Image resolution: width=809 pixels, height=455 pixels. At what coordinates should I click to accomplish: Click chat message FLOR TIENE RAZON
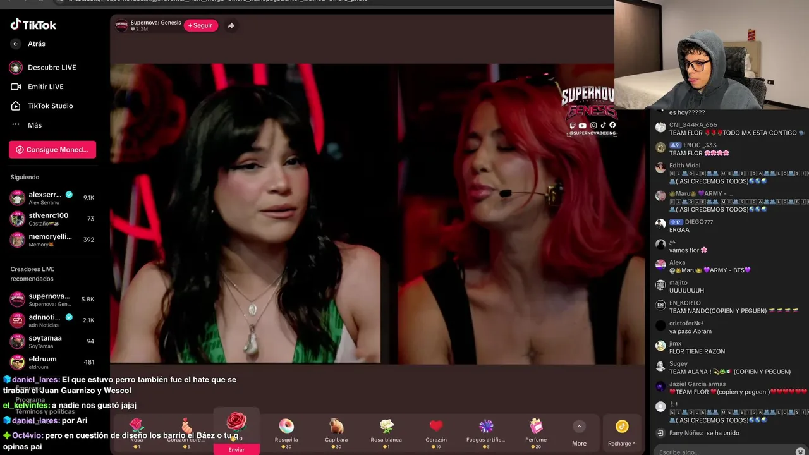[x=697, y=351]
